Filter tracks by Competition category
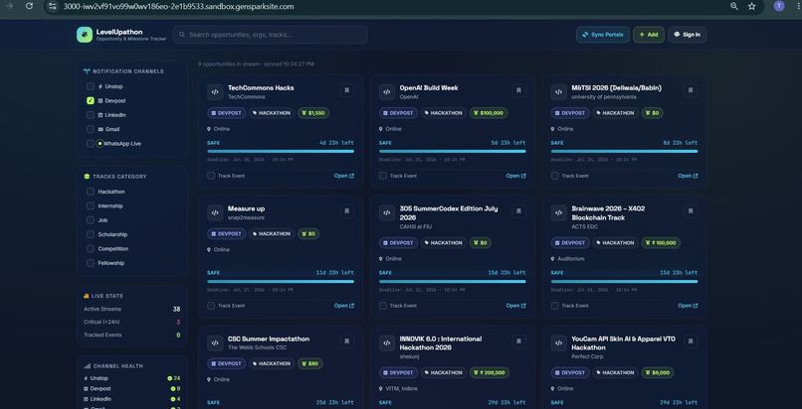This screenshot has width=802, height=409. pyautogui.click(x=90, y=249)
